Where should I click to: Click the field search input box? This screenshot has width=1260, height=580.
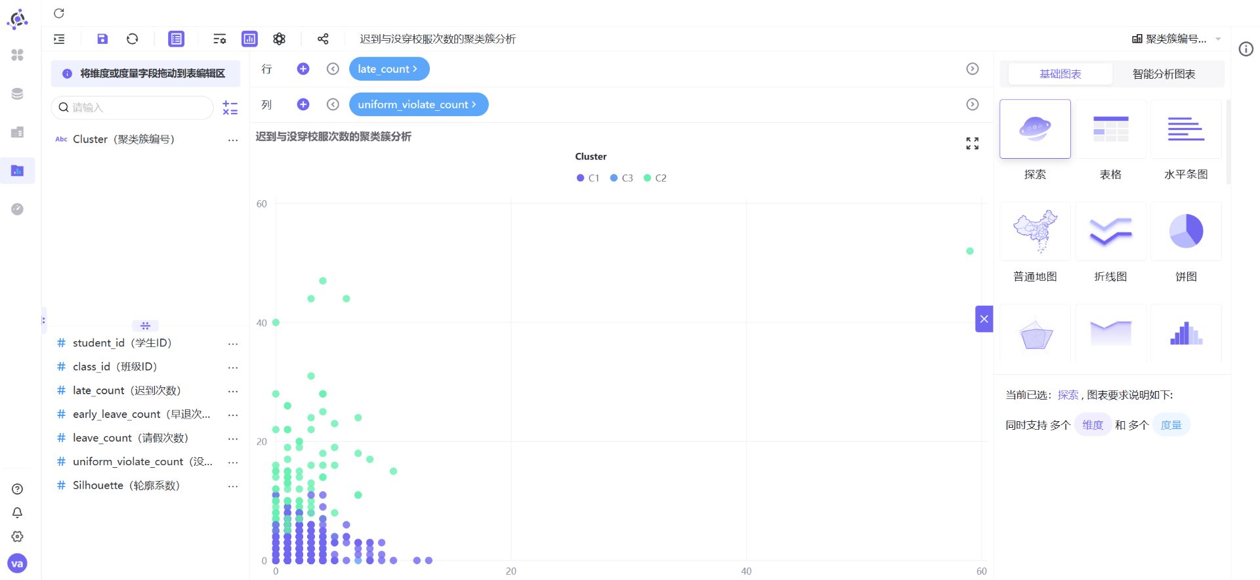[133, 108]
